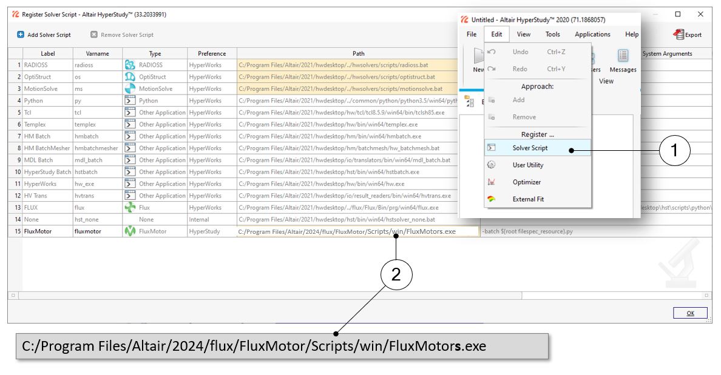
Task: Select User Utility in the Edit menu
Action: point(527,165)
